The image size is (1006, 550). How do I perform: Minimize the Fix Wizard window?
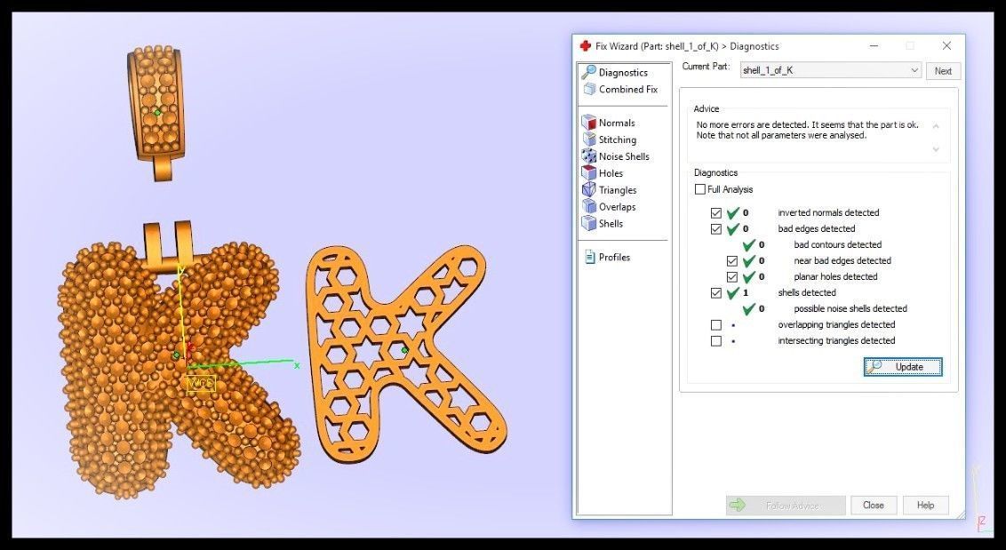[x=874, y=45]
